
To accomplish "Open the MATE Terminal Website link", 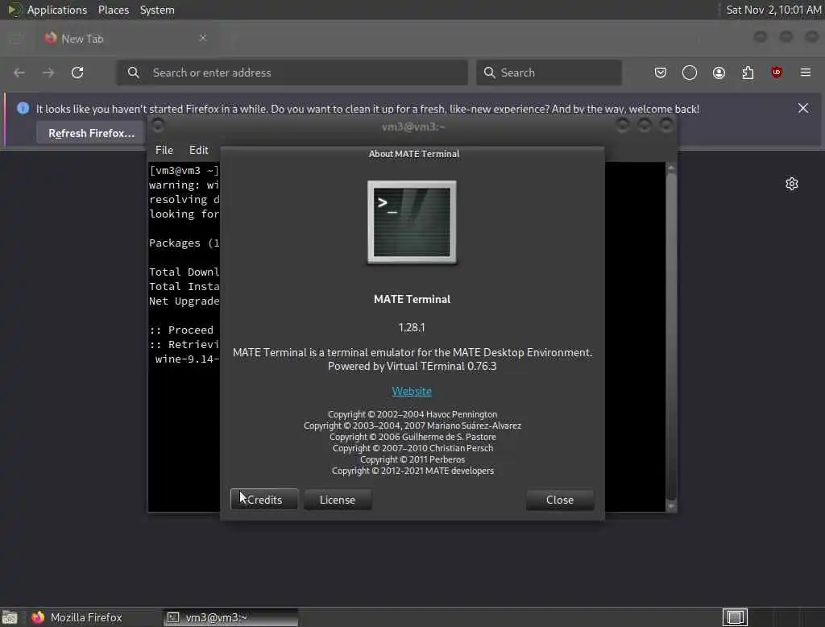I will tap(412, 391).
